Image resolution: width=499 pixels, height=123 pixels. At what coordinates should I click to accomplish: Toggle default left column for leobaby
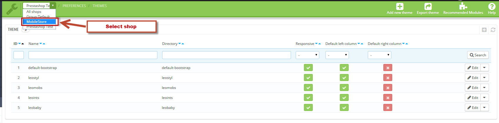point(344,108)
